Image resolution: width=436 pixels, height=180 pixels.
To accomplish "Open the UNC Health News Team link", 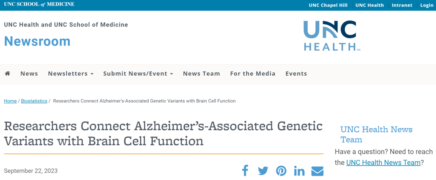I will [383, 163].
